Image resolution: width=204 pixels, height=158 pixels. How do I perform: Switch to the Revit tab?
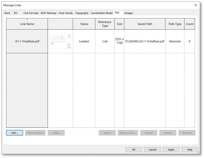[7, 13]
